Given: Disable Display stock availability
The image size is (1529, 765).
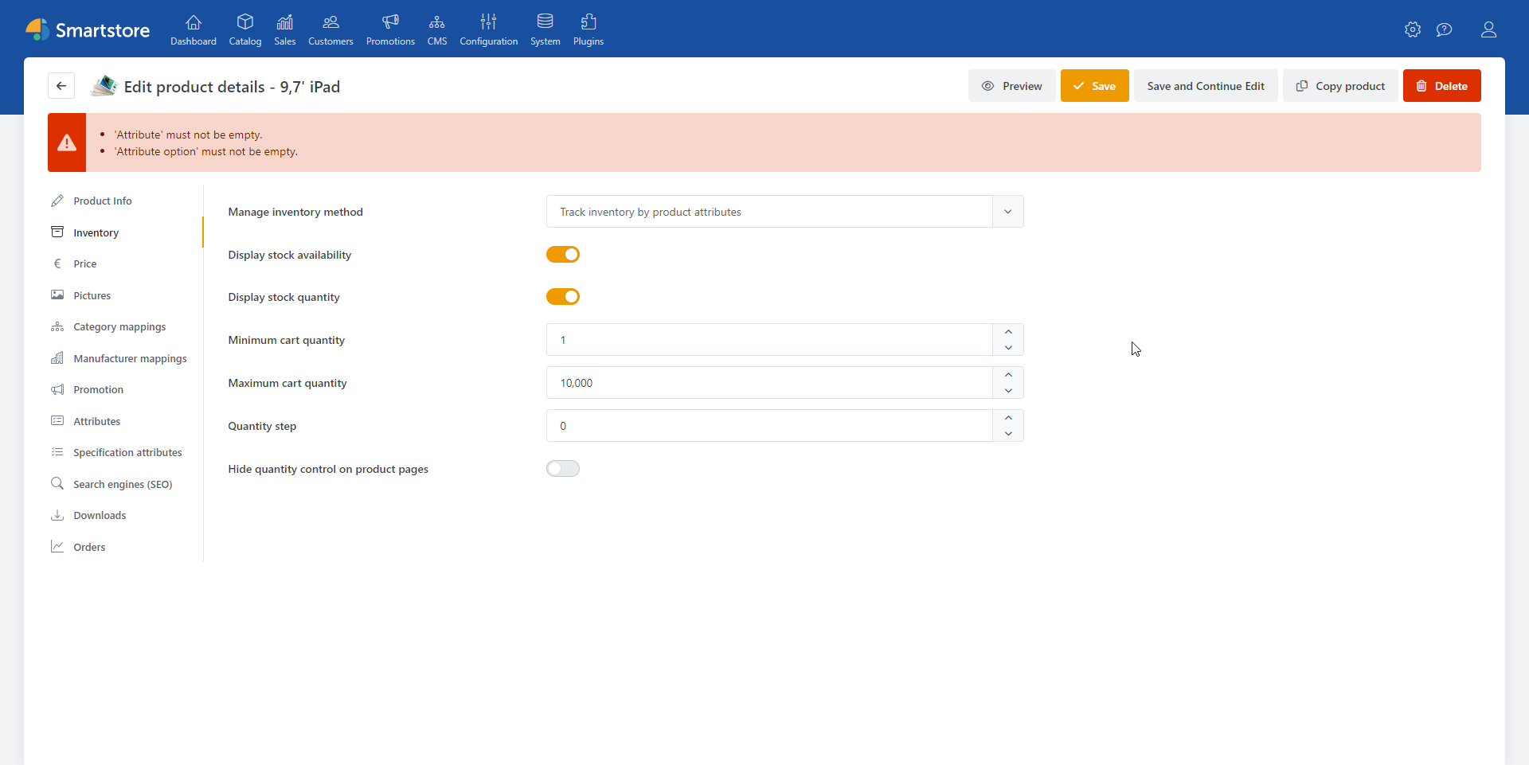Looking at the screenshot, I should pos(563,255).
